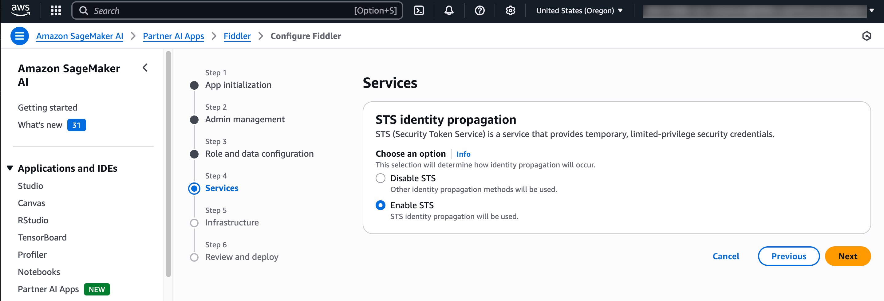Select the Disable STS radio button
Image resolution: width=884 pixels, height=301 pixels.
pos(380,178)
